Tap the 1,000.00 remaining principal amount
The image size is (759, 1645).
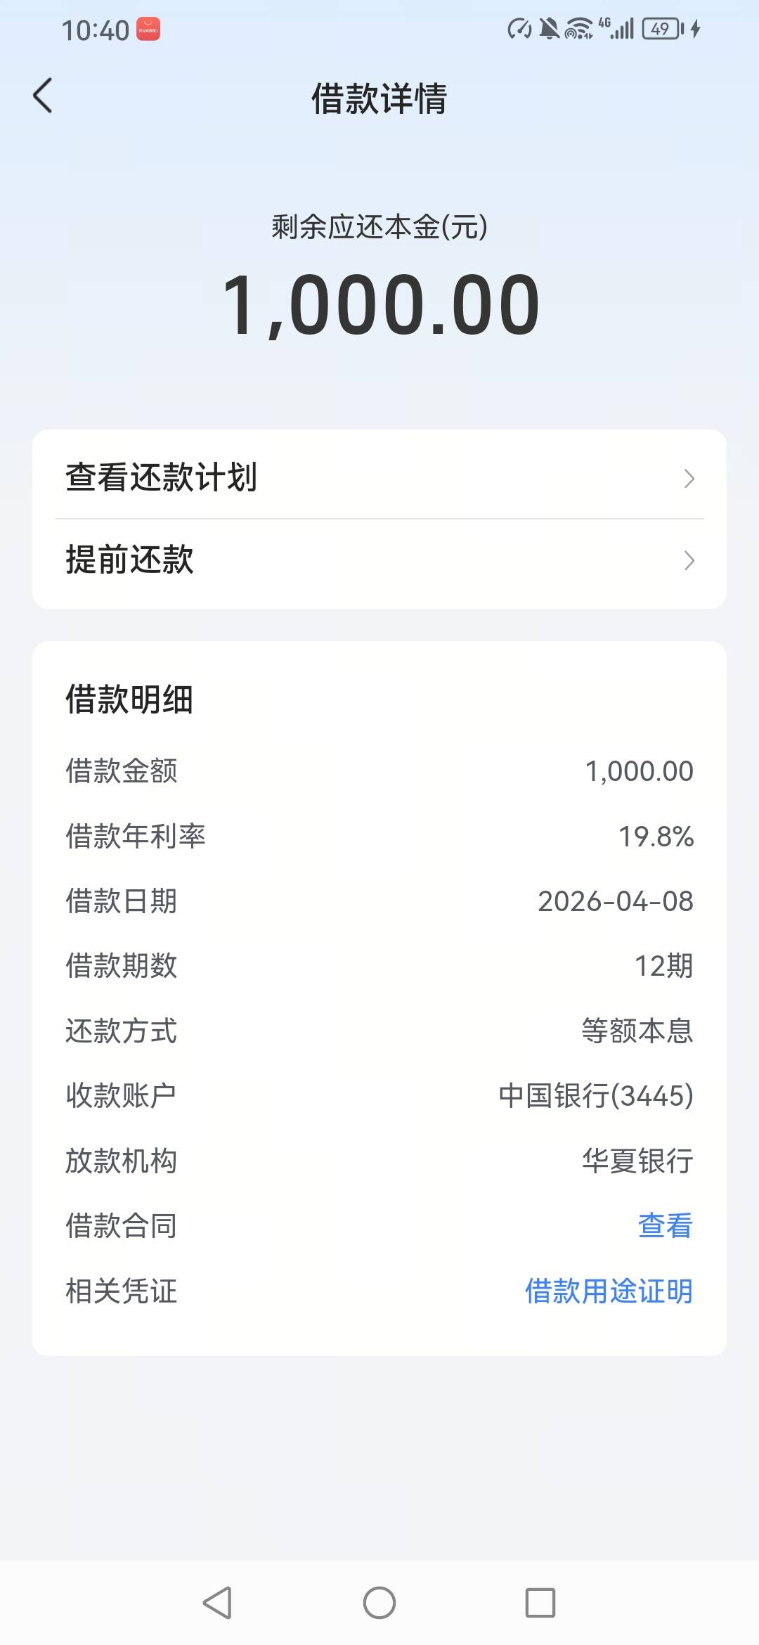click(x=379, y=305)
